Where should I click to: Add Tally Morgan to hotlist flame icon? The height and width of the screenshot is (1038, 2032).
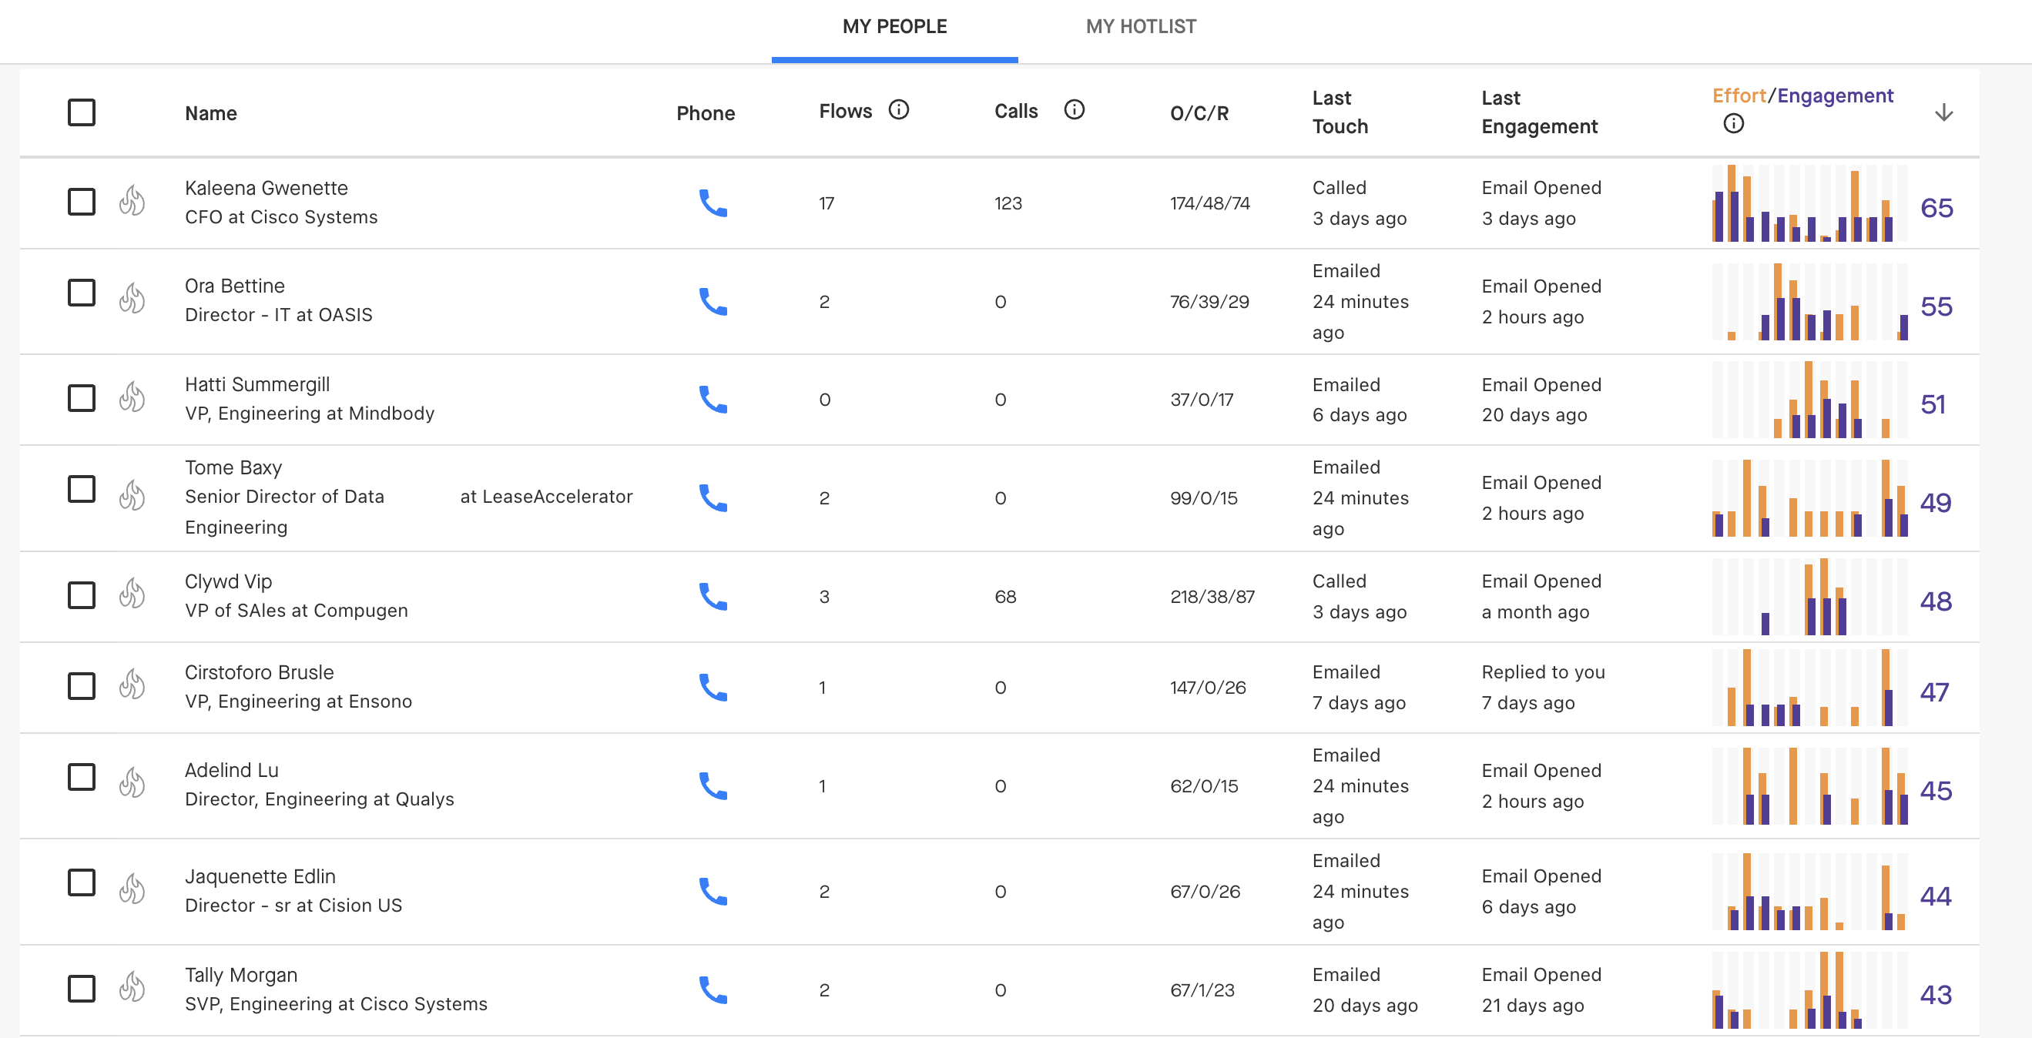(x=132, y=986)
